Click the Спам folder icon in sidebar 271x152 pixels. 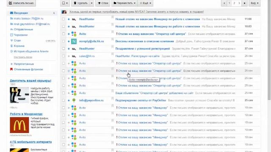pyautogui.click(x=11, y=41)
